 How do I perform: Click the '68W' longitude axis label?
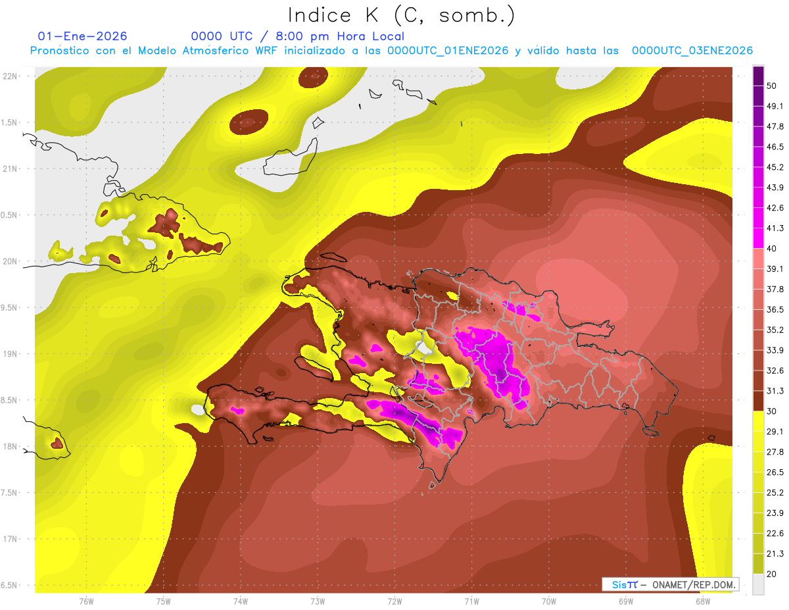click(703, 601)
